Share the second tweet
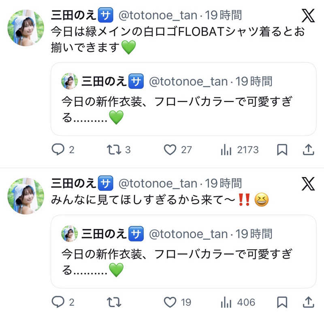 pyautogui.click(x=309, y=302)
